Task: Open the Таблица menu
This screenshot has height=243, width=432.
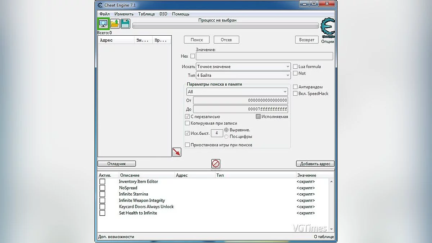Action: pos(146,14)
